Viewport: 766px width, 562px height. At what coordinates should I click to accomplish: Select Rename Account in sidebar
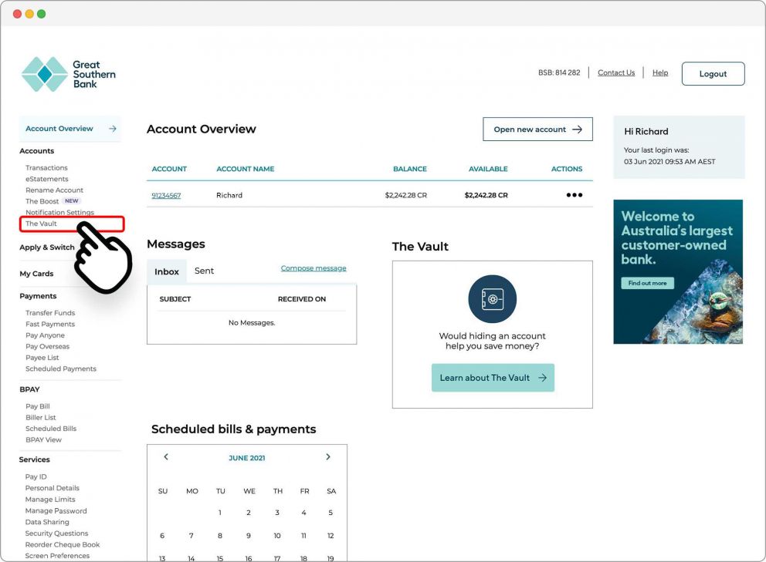coord(54,190)
